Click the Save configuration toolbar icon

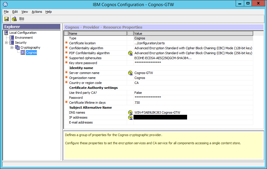(x=6, y=19)
